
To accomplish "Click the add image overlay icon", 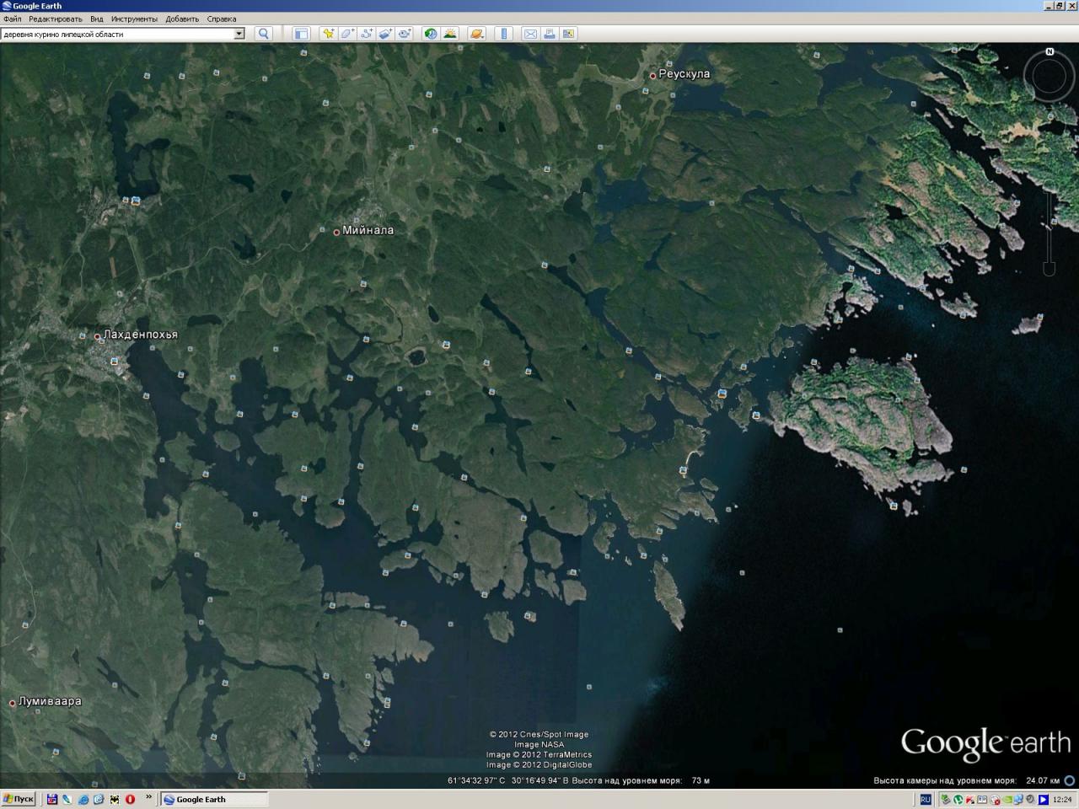I will pos(385,34).
